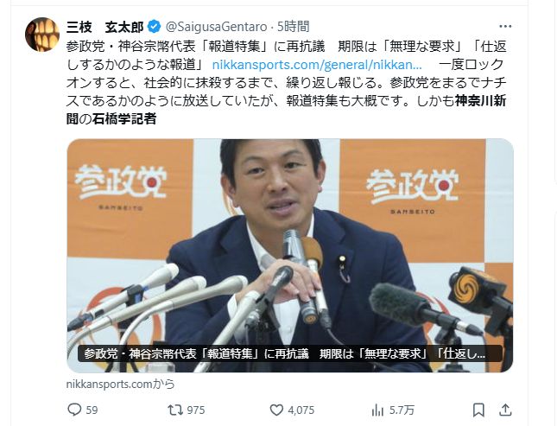This screenshot has width=557, height=426.
Task: Click the nikkansports.comから source label
Action: point(120,384)
